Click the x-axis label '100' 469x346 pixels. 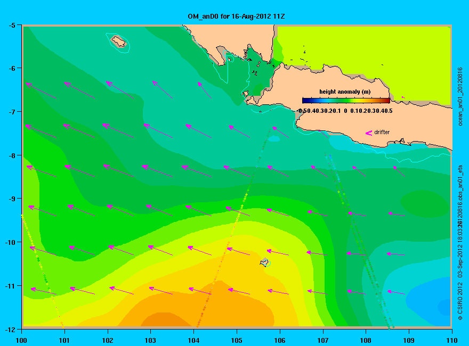point(21,340)
